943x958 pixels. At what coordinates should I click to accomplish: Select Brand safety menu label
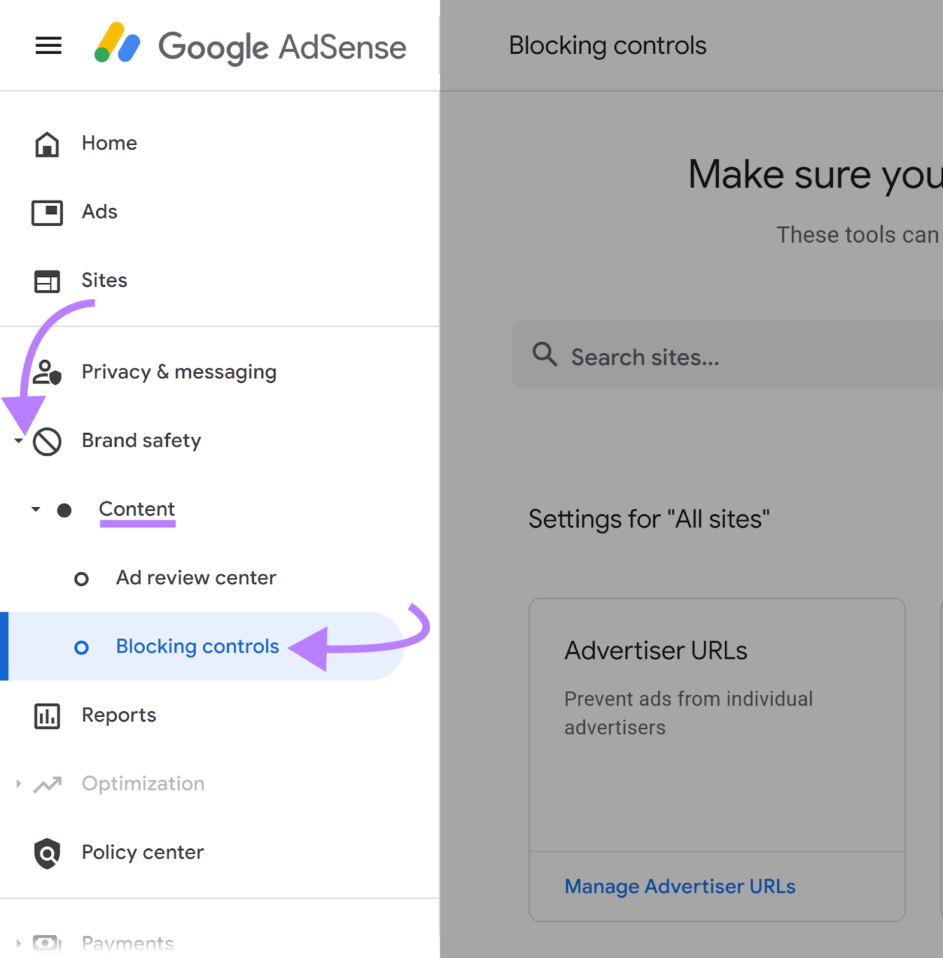pyautogui.click(x=141, y=441)
